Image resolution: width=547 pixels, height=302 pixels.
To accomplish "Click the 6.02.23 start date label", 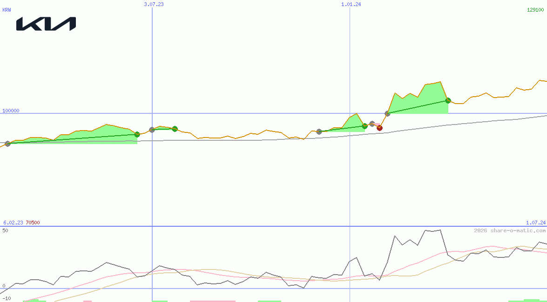I will point(13,223).
